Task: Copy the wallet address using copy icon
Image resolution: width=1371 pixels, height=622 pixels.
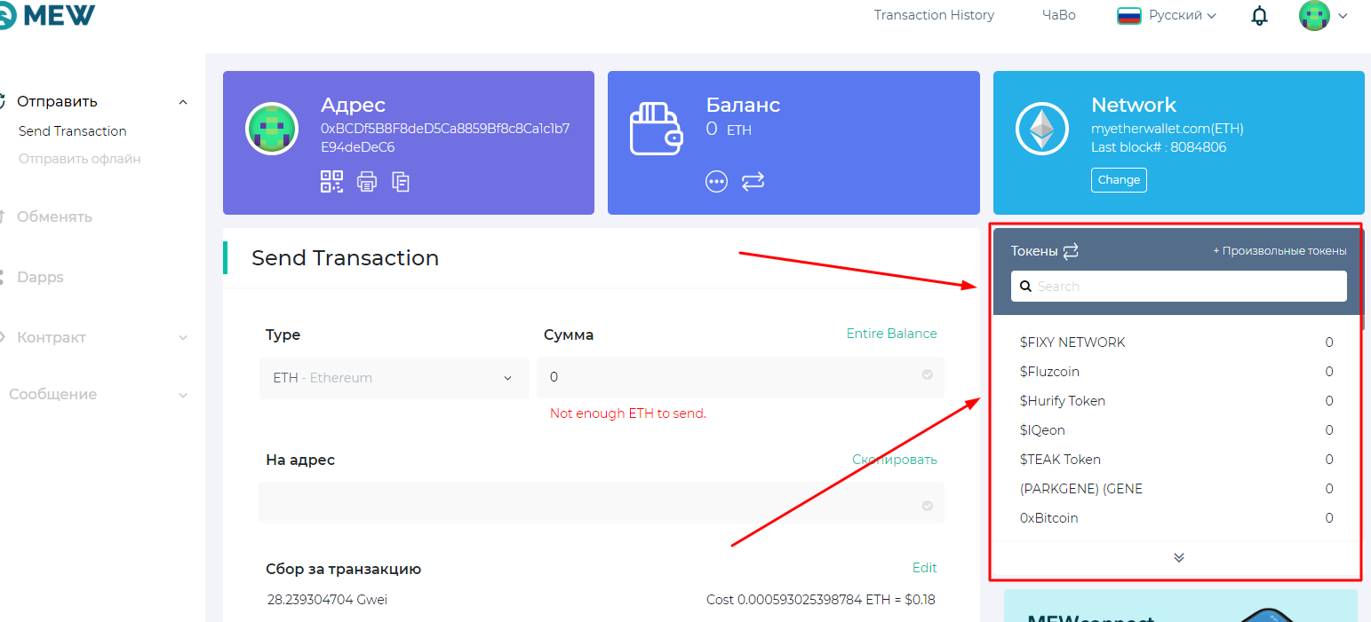Action: (x=401, y=182)
